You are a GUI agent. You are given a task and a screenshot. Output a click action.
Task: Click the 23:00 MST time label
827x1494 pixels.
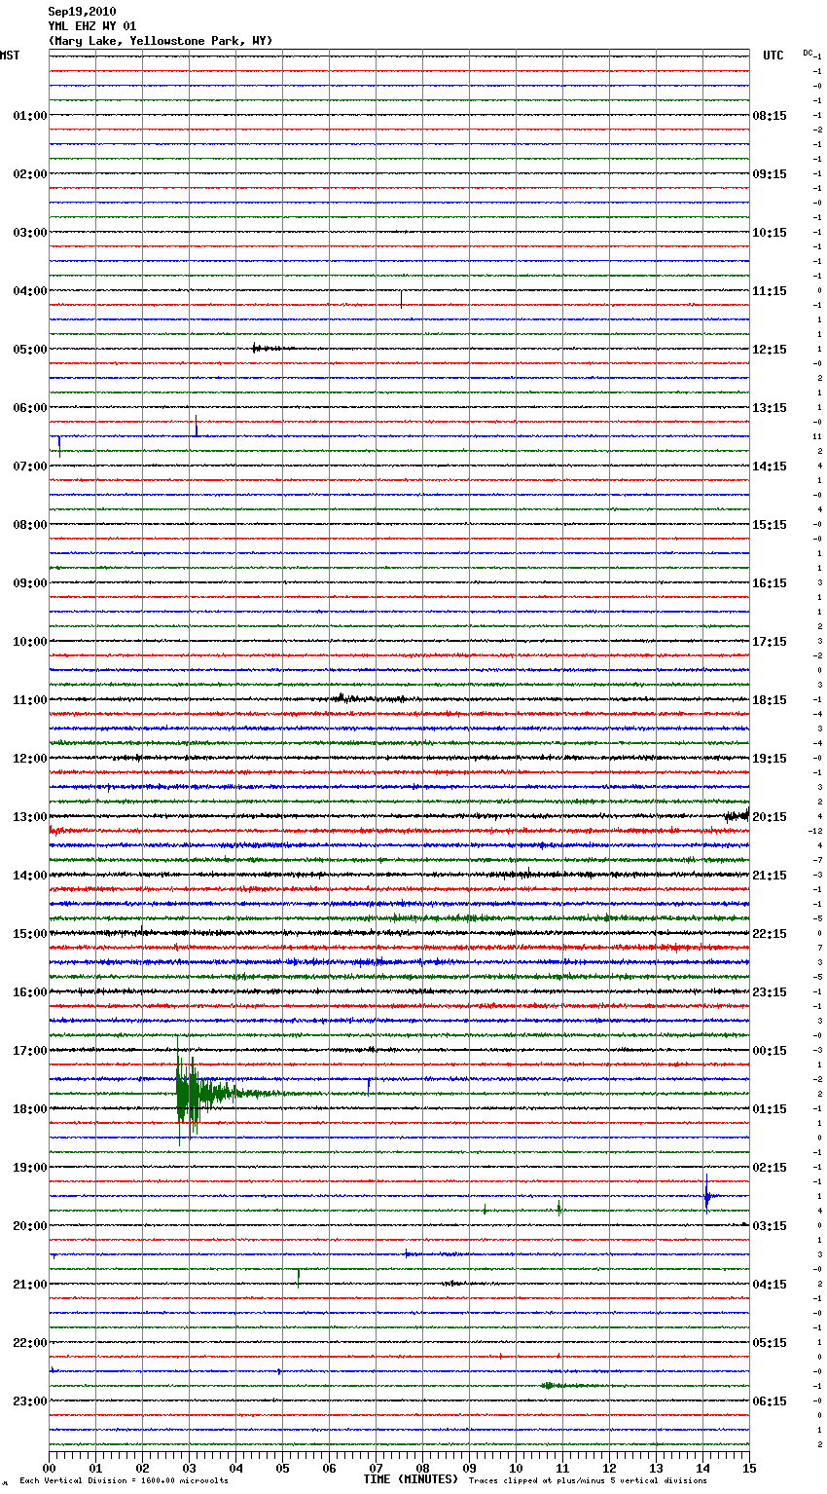[x=29, y=1401]
